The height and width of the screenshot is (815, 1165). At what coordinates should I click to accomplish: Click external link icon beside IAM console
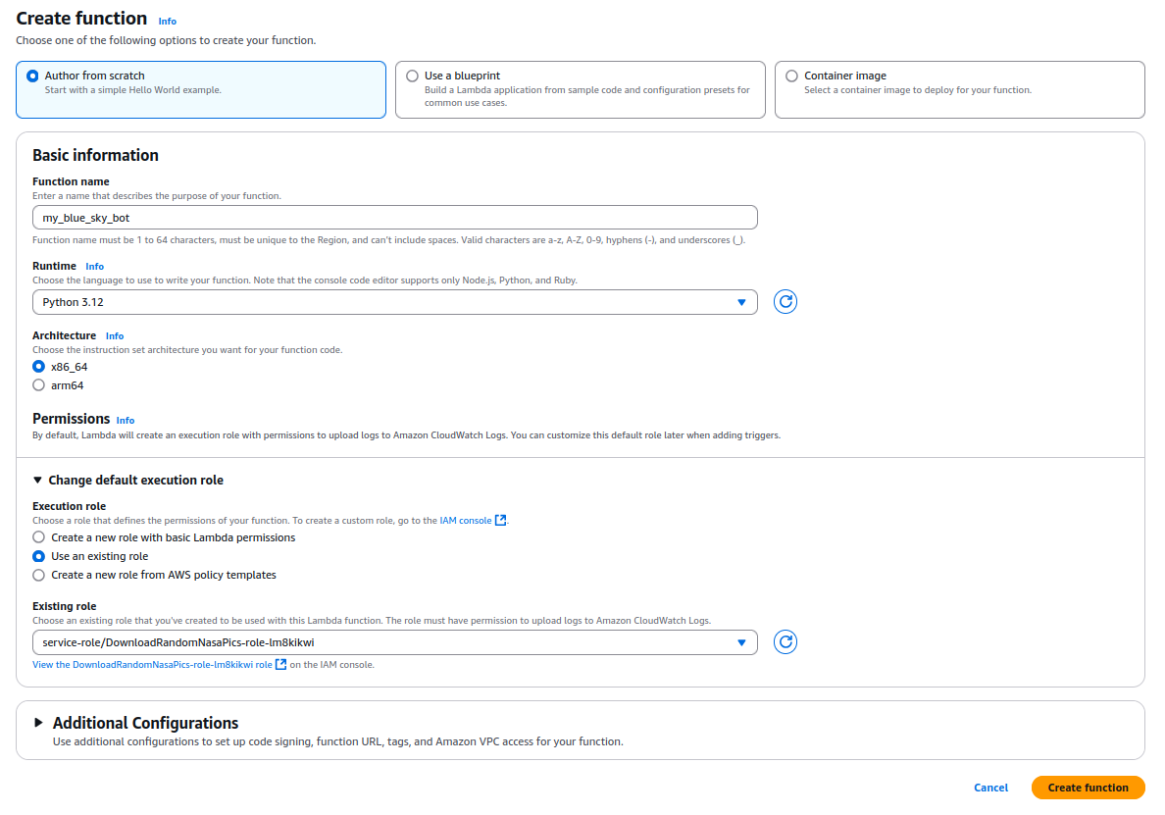coord(501,521)
